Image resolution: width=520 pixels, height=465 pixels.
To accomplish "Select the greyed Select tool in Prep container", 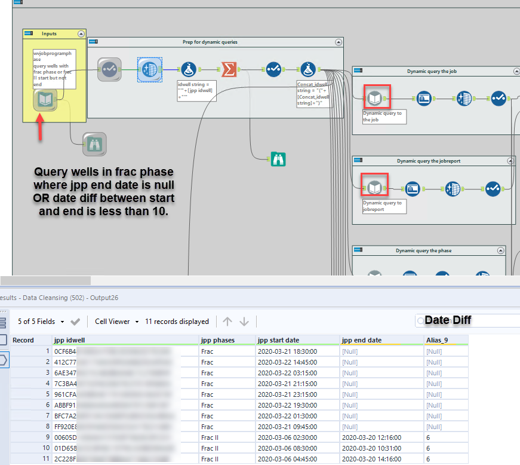I will point(109,69).
